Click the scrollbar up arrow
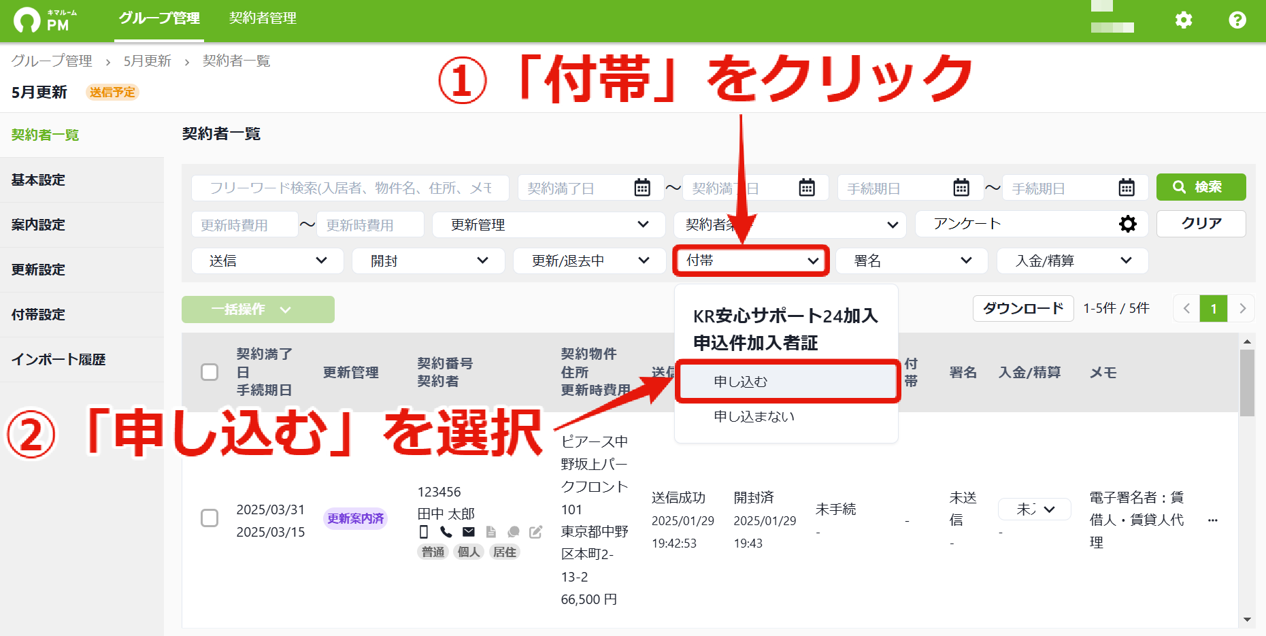The width and height of the screenshot is (1266, 636). [1247, 341]
